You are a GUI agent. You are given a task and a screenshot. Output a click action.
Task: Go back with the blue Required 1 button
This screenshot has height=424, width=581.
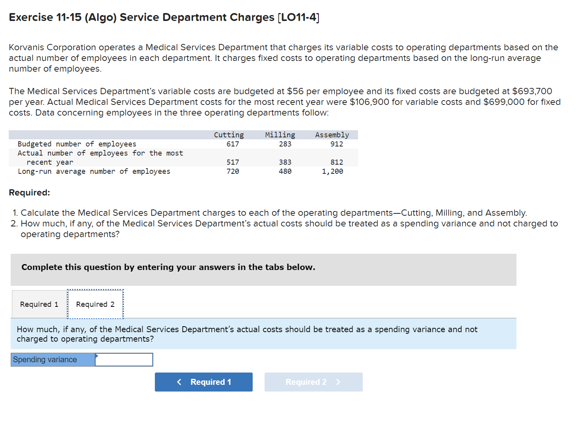[x=204, y=382]
